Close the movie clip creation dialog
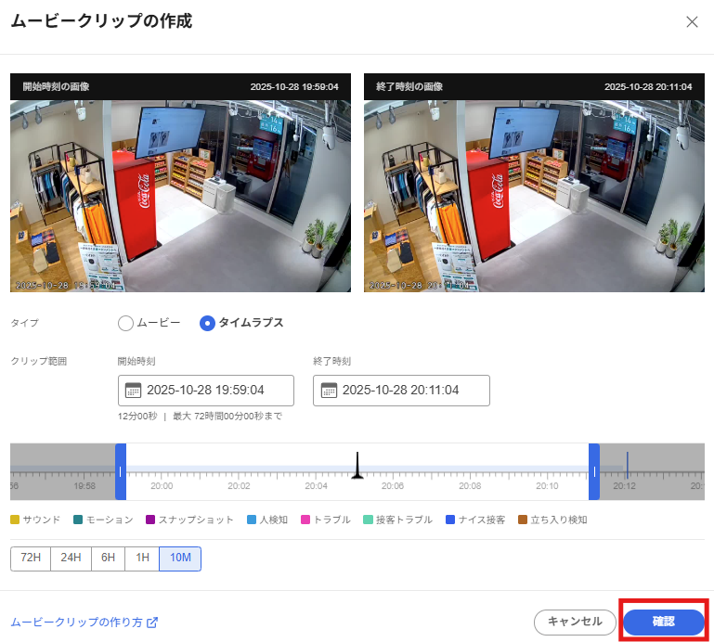The image size is (714, 642). (x=692, y=22)
